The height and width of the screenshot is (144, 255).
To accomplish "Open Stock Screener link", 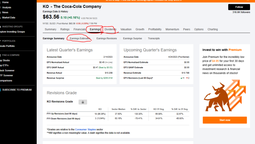I will 7,71.
